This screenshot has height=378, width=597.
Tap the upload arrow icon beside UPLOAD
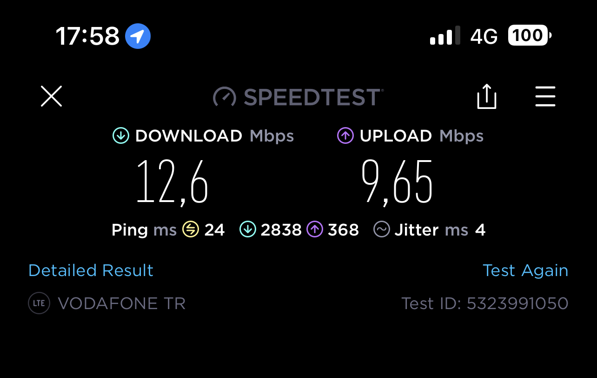pos(345,136)
